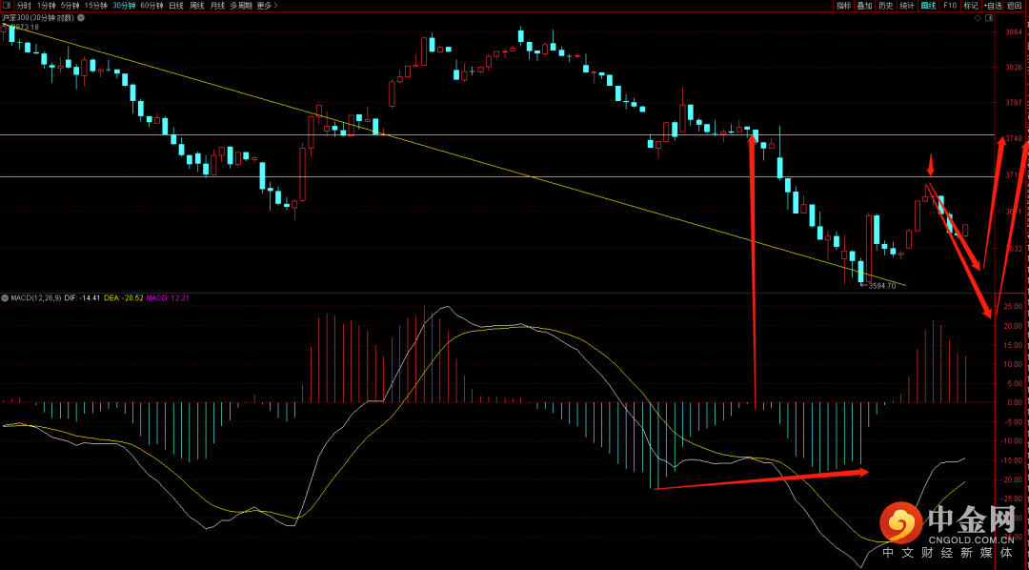Click the 10.00 MACD axis label
Viewport: 1029px width, 570px height.
[x=1013, y=364]
